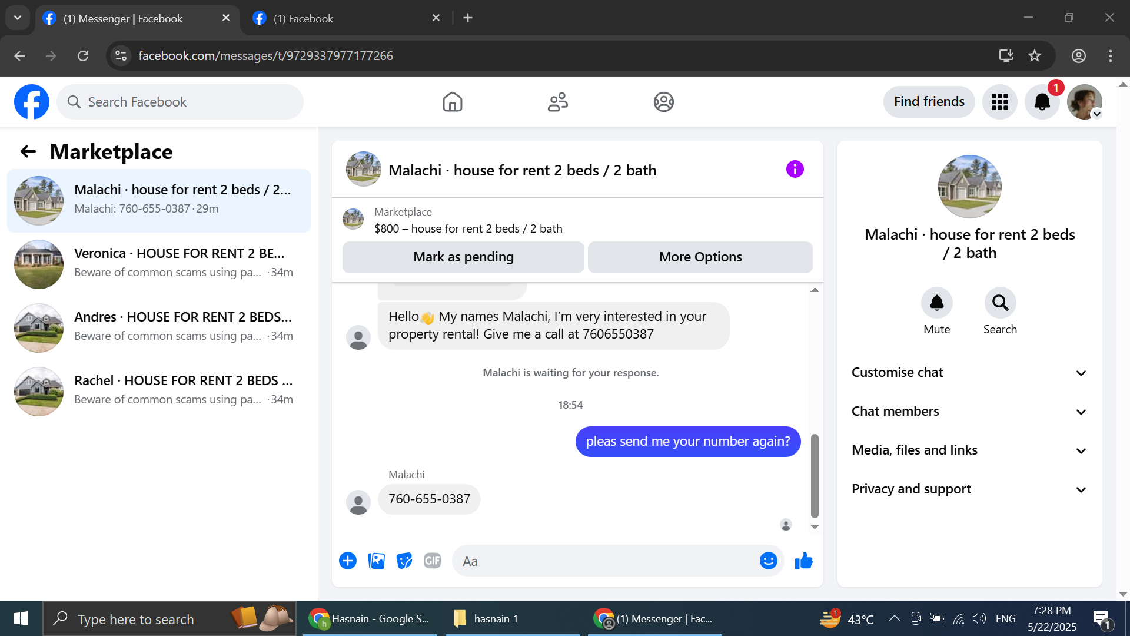This screenshot has width=1130, height=636.
Task: Click More Options button
Action: coord(700,257)
